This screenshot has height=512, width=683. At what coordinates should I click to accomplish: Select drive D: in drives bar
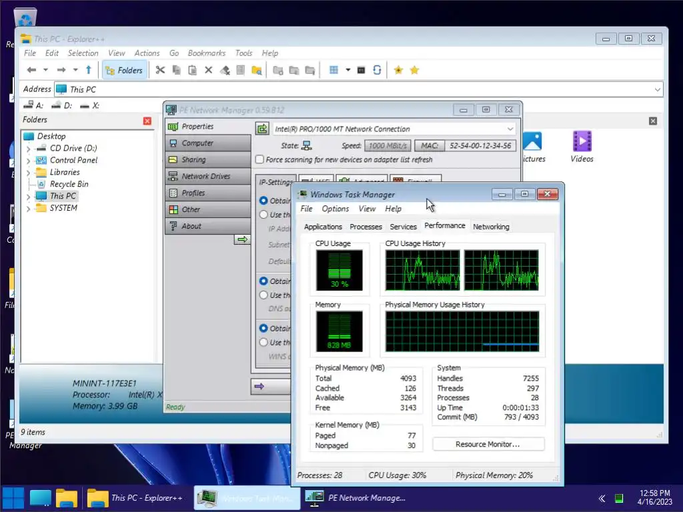[x=62, y=105]
